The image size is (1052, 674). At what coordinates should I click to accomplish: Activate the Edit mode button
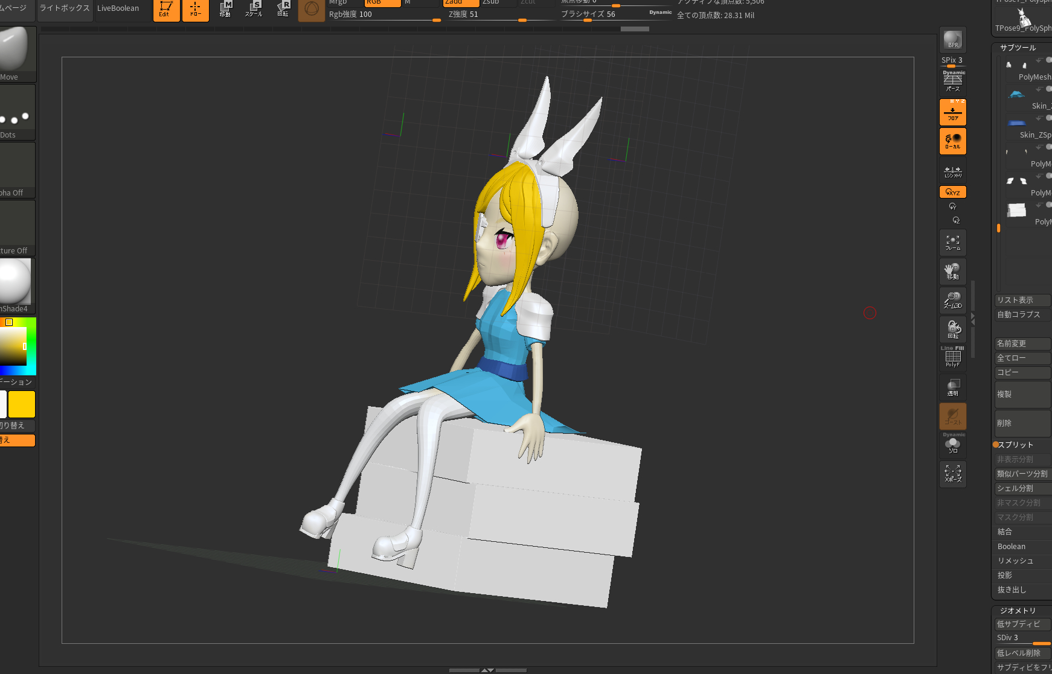[166, 9]
